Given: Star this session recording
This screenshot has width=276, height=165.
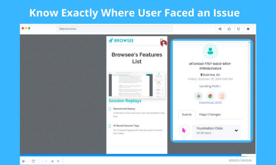Looking at the screenshot, I should tap(248, 29).
